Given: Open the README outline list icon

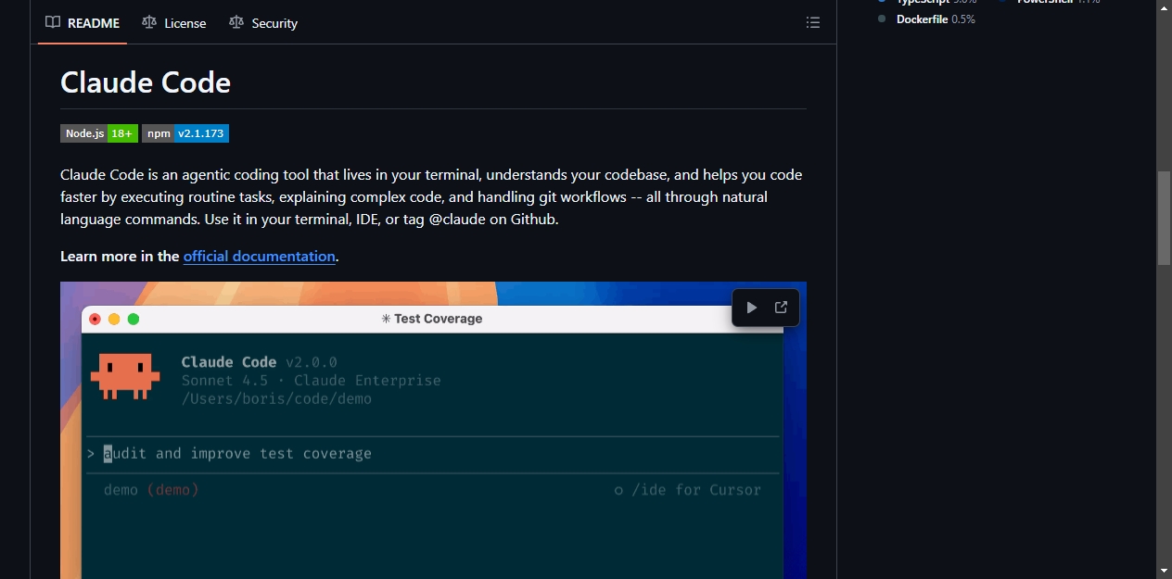Looking at the screenshot, I should point(812,23).
